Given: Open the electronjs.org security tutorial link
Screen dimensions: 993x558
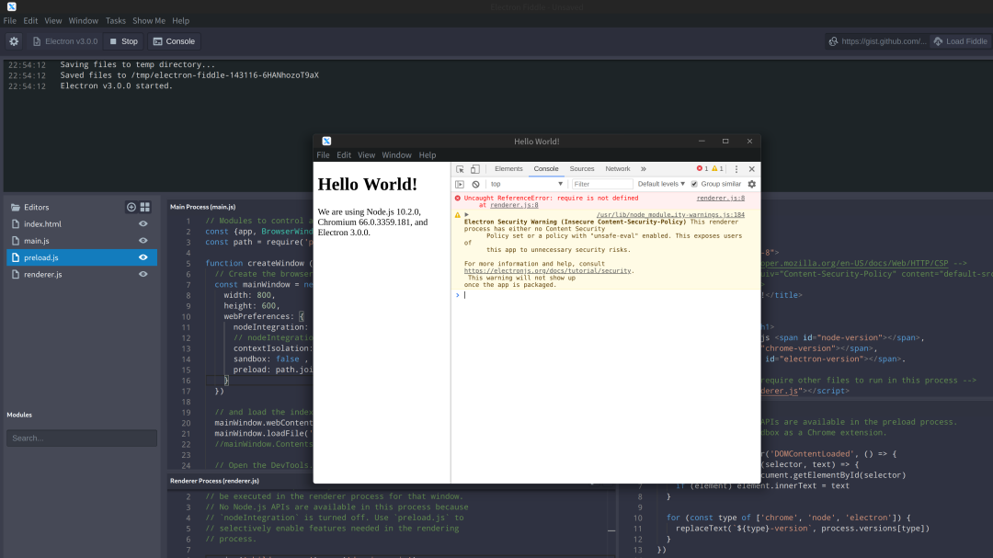Looking at the screenshot, I should coord(548,271).
